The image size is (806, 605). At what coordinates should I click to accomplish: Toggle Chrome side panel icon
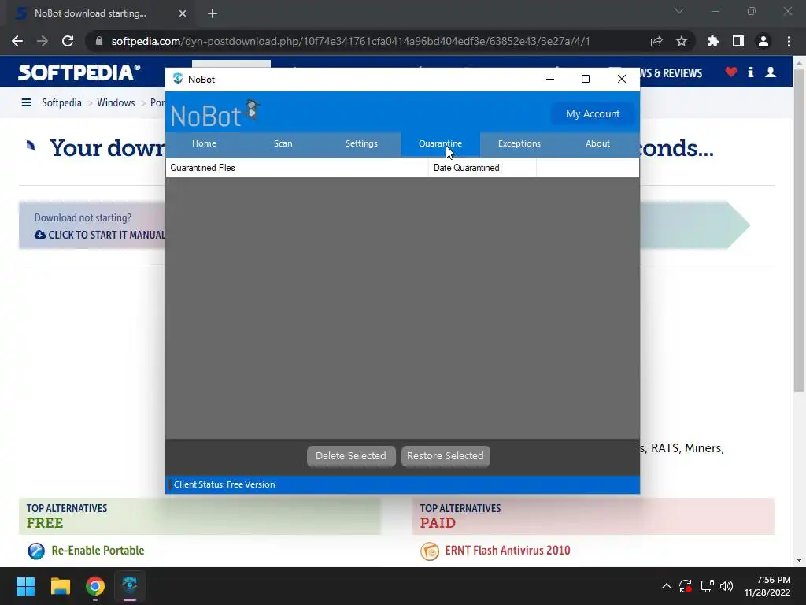coord(738,41)
